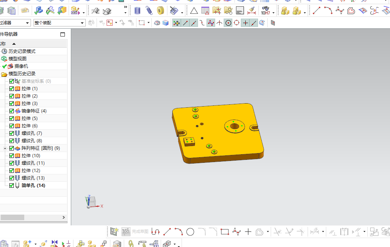
Task: Click the heart-shaped offset curve icon in upper toolbar
Action: click(x=351, y=11)
